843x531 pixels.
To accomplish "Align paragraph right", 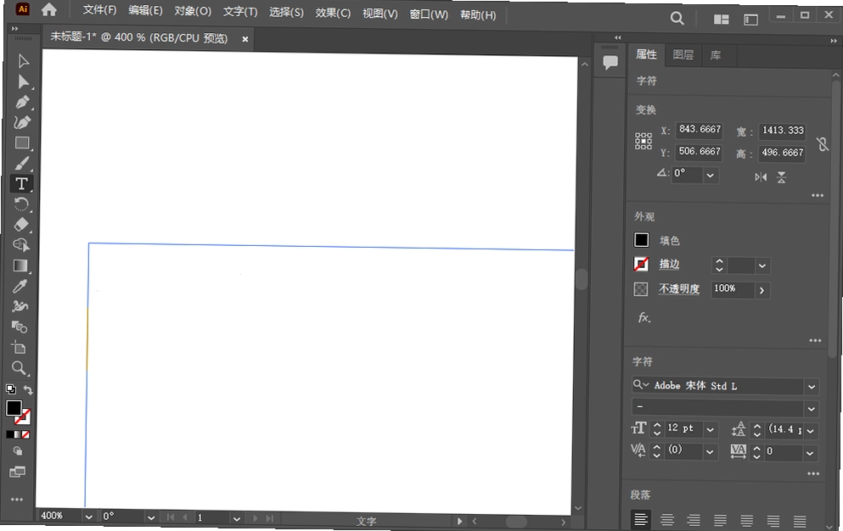I will 694,520.
